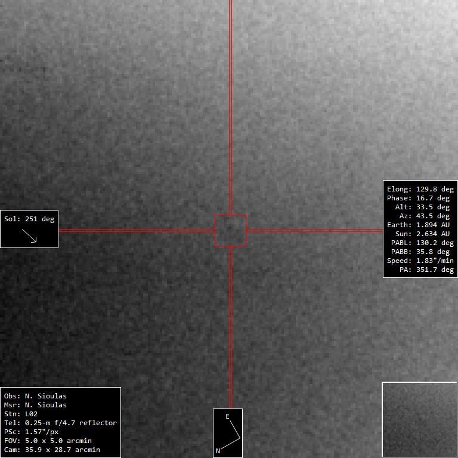Click the 'Sol: 251 deg' text
The image size is (458, 458).
coord(29,219)
